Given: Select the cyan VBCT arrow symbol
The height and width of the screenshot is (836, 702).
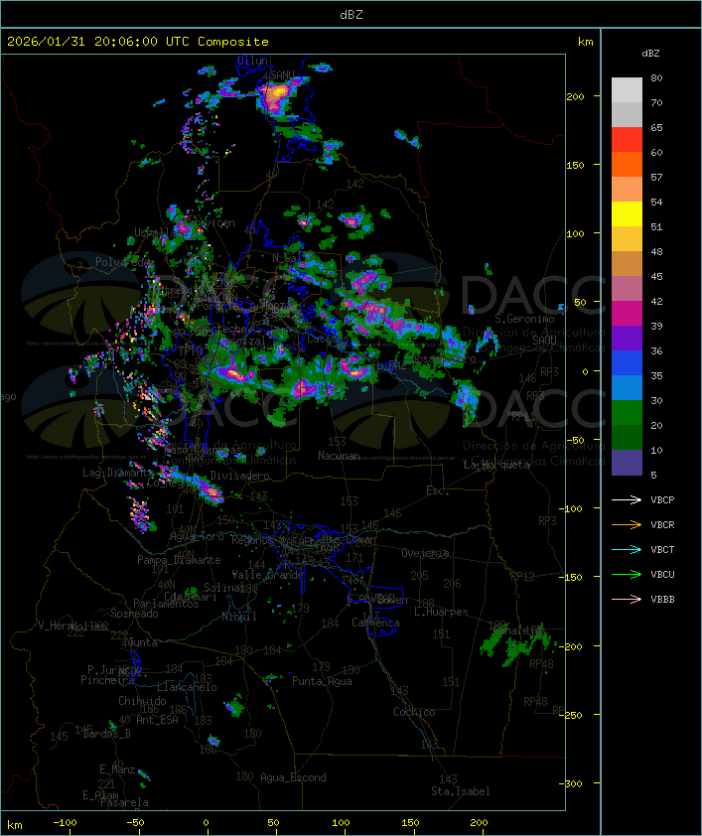Looking at the screenshot, I should point(628,549).
